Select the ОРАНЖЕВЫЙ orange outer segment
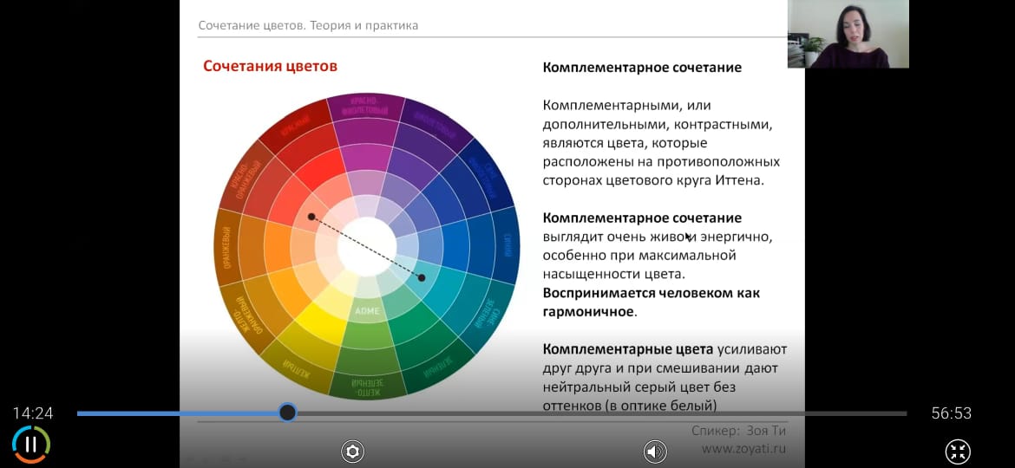The width and height of the screenshot is (1015, 468). (227, 246)
